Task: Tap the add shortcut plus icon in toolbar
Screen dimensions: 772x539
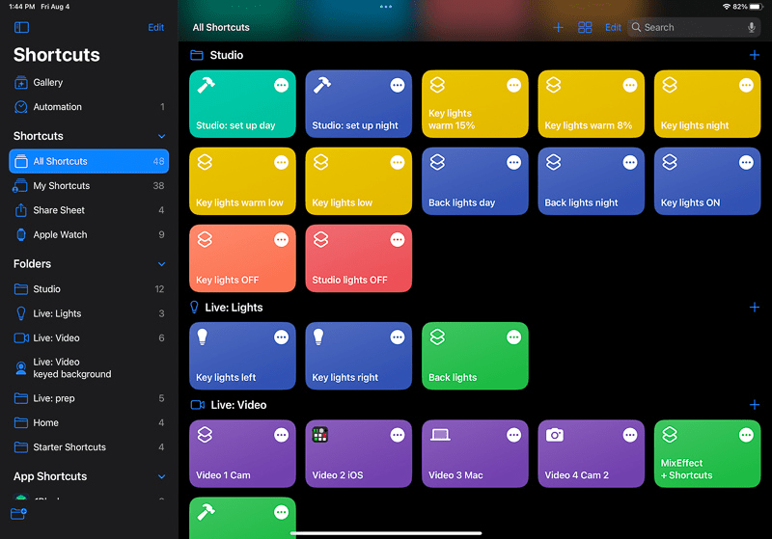Action: pos(558,27)
